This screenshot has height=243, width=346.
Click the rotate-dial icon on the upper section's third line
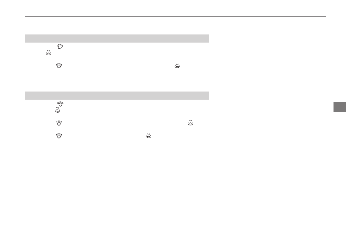[x=59, y=66]
